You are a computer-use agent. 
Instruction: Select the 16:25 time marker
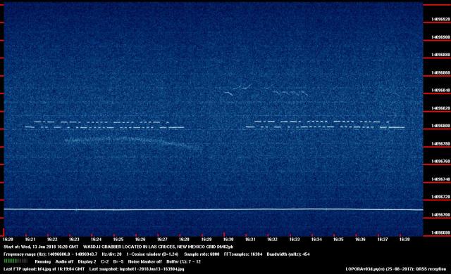pos(118,240)
